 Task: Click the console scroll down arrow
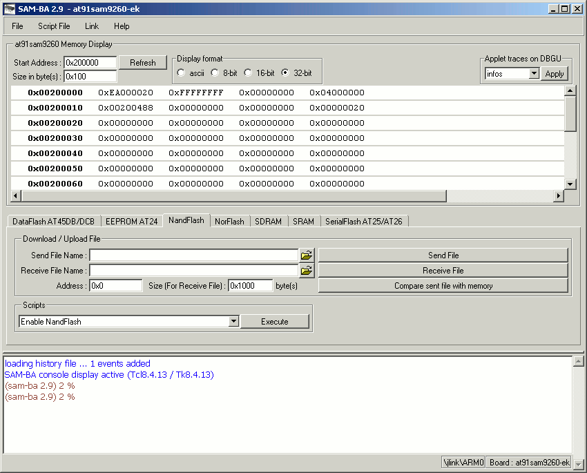[x=579, y=464]
